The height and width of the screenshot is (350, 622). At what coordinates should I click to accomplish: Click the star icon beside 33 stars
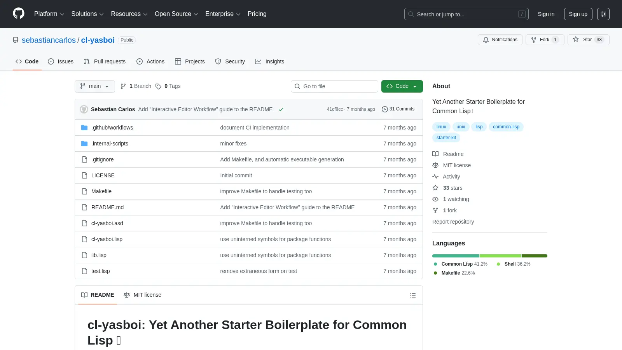click(x=435, y=188)
